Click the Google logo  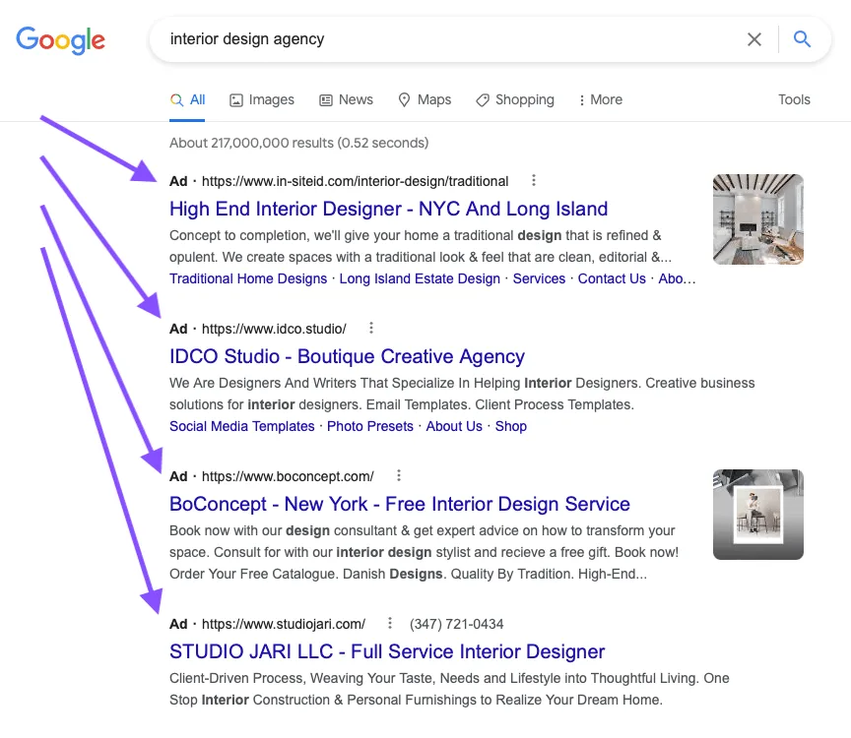click(60, 39)
